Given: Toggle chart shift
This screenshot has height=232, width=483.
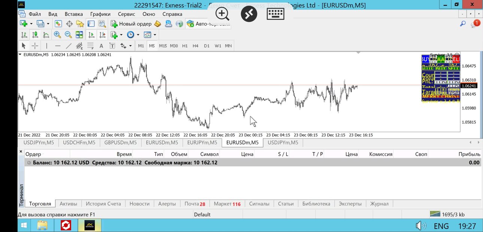Looking at the screenshot, I should coord(102,35).
